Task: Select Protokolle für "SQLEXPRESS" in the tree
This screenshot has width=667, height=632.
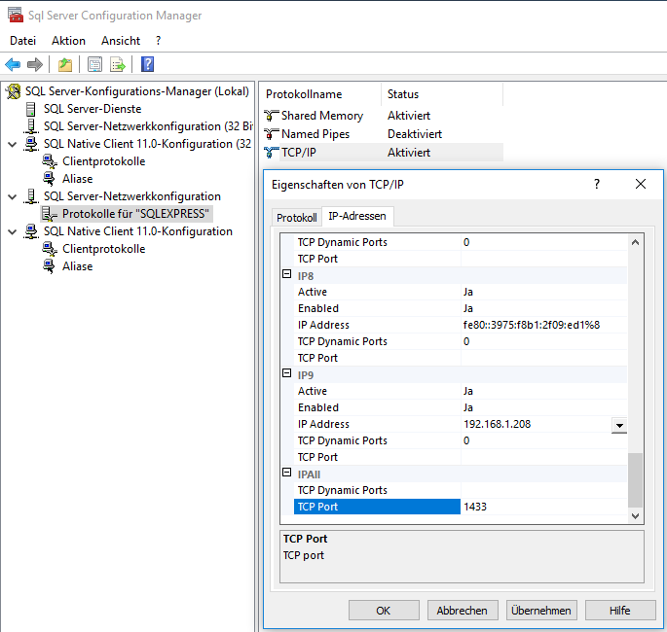Action: pos(136,214)
